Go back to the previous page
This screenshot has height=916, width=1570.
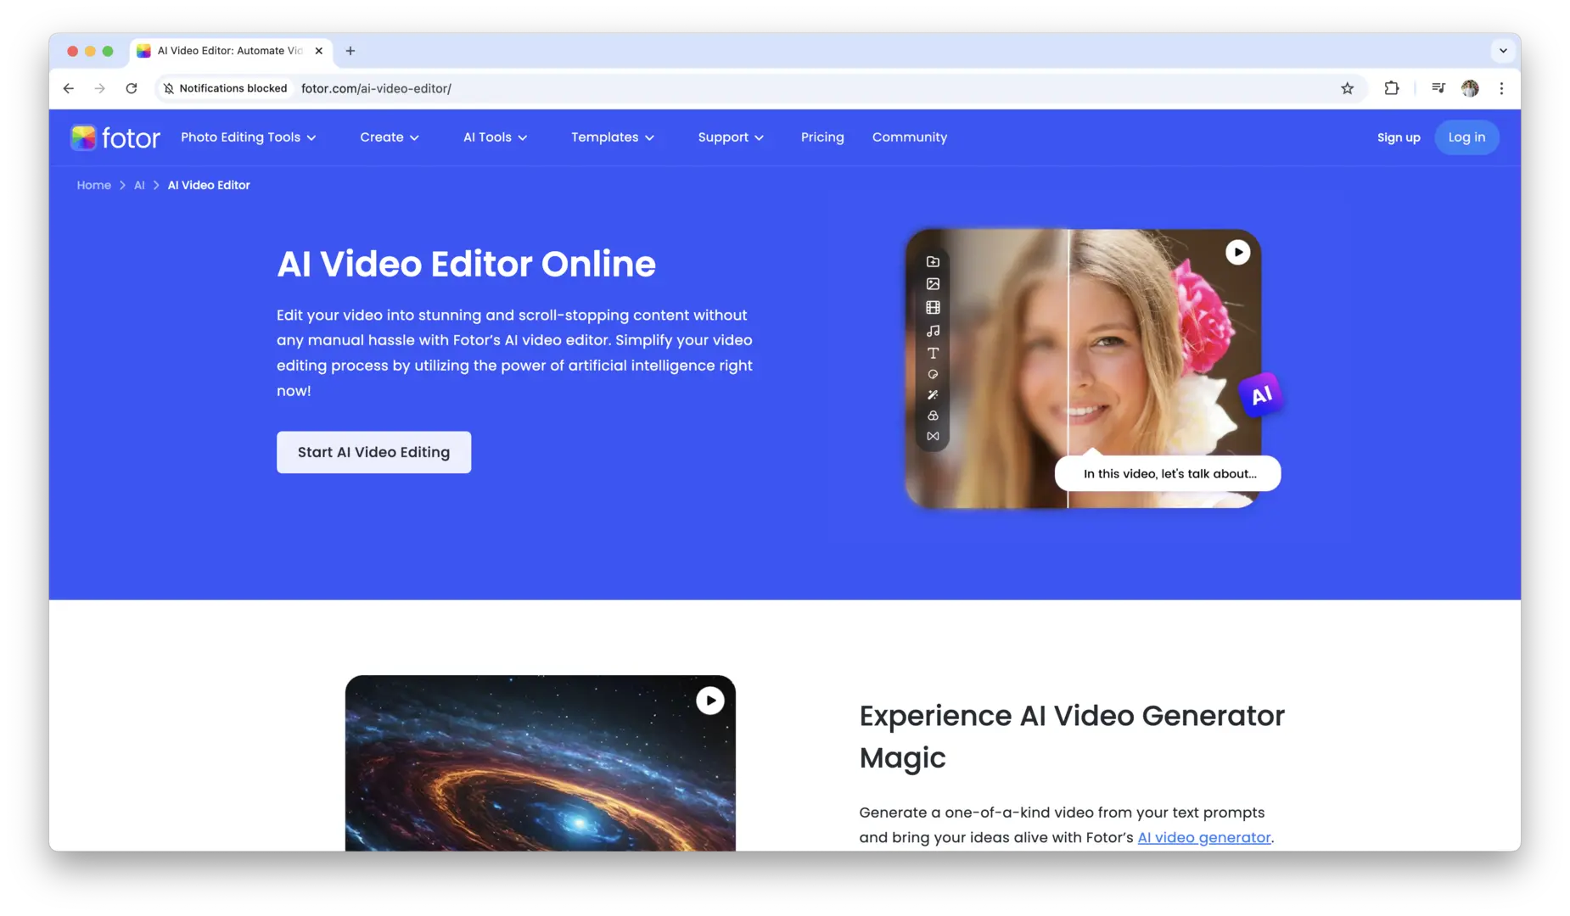(69, 88)
